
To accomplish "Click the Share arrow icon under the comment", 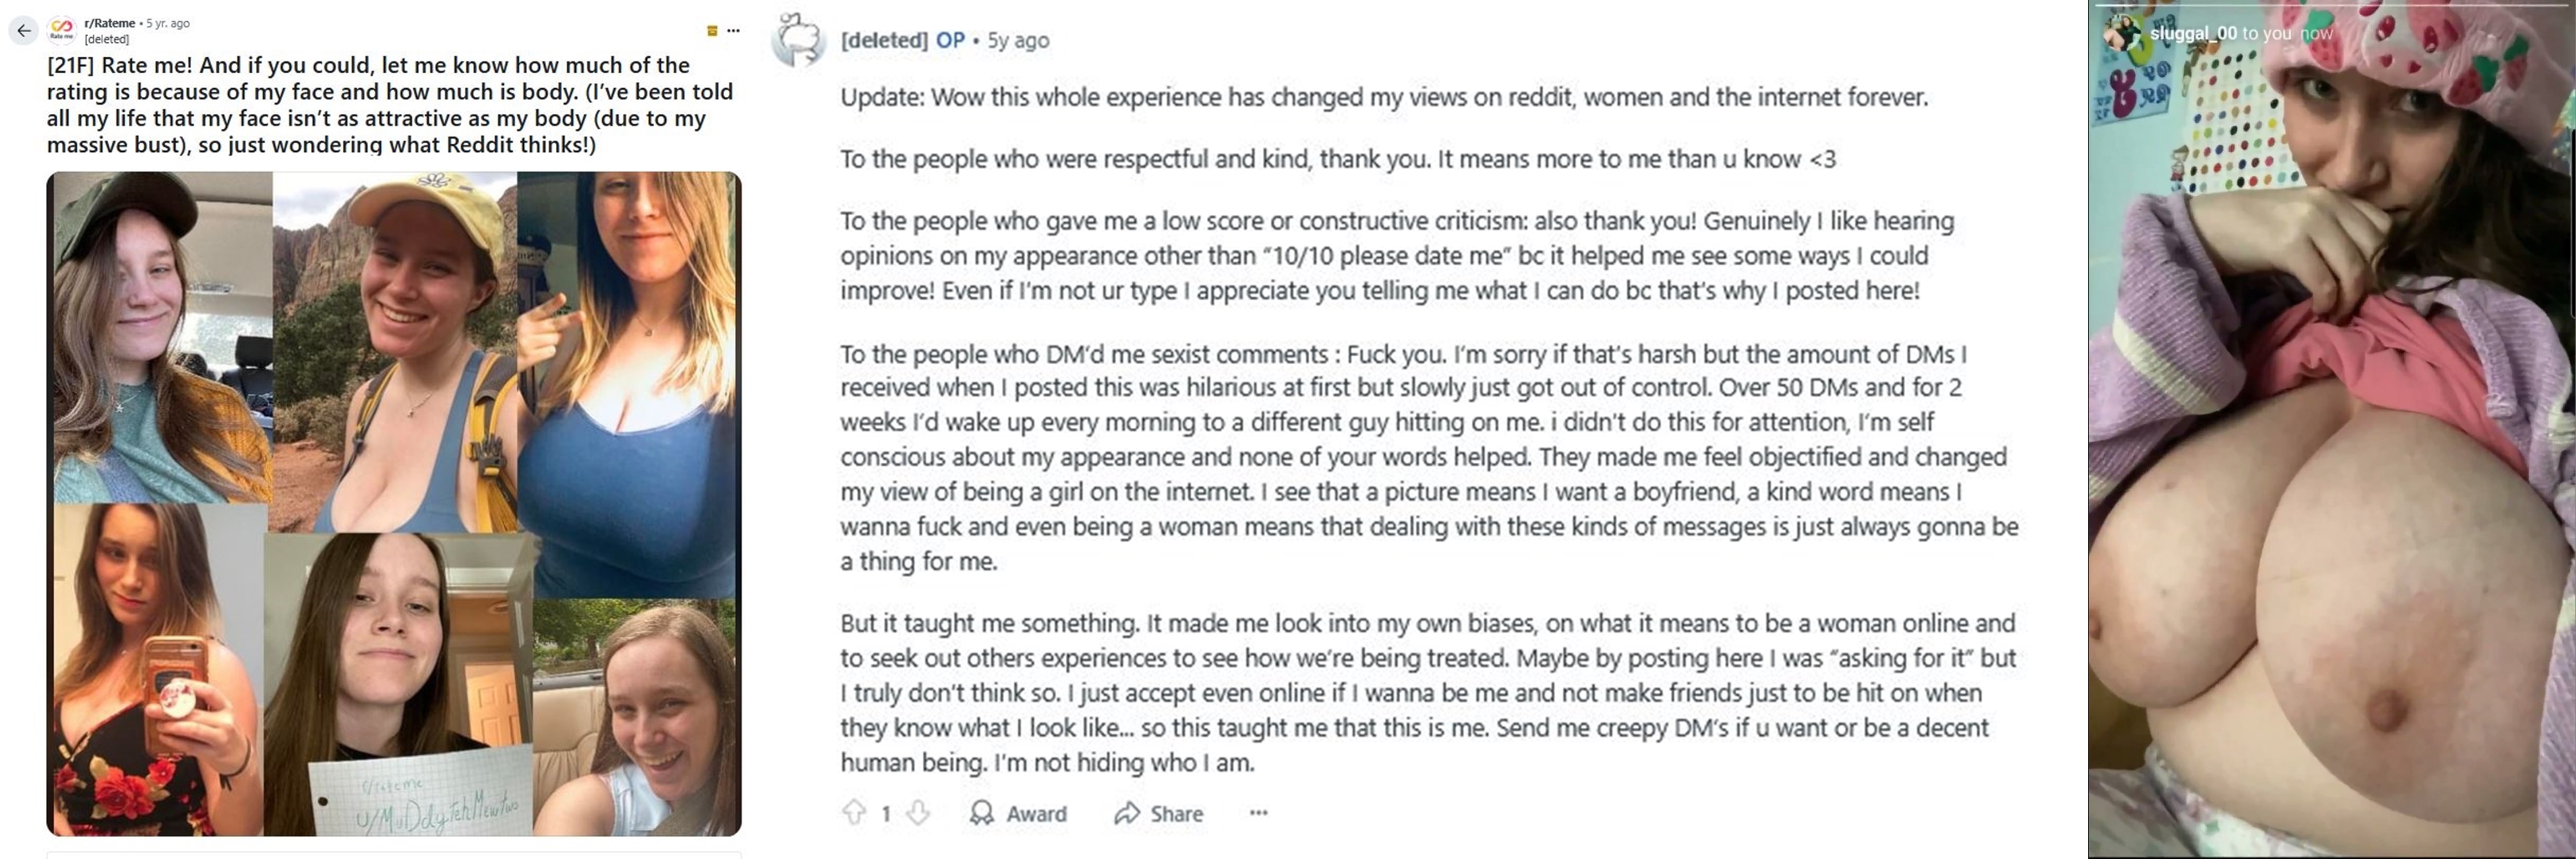I will click(x=1127, y=813).
